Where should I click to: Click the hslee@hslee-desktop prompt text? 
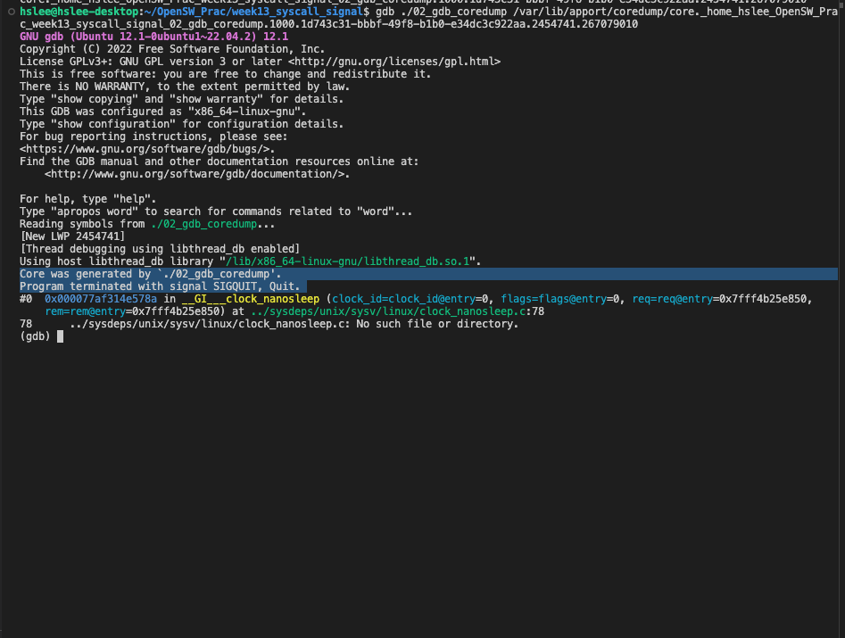tap(79, 12)
